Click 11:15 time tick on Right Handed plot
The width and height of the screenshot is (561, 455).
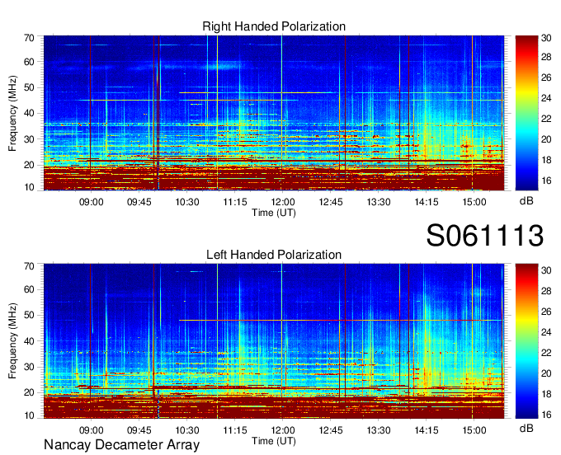pyautogui.click(x=235, y=202)
